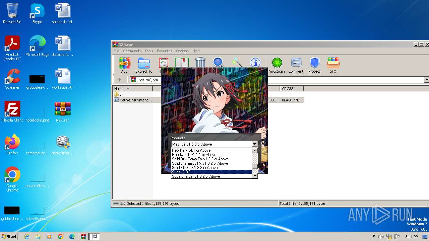429x241 pixels.
Task: Select the Acrobat Reader DC desktop icon
Action: pyautogui.click(x=12, y=48)
